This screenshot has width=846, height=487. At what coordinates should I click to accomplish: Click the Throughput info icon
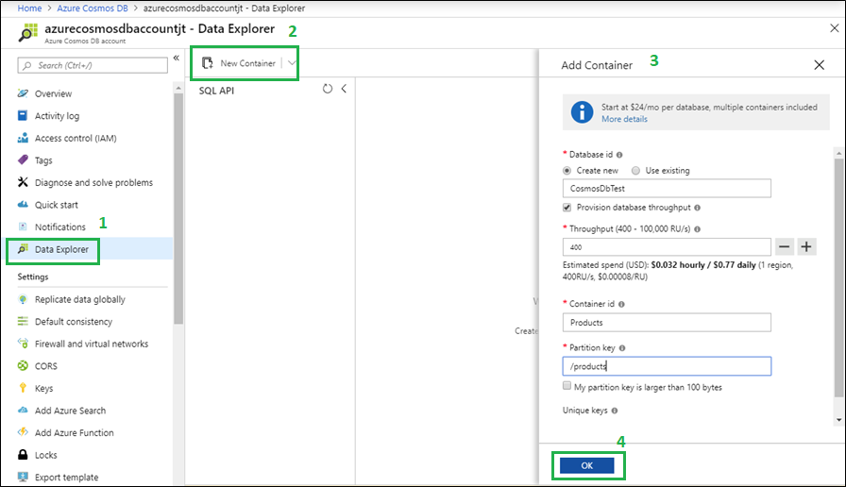click(x=697, y=229)
